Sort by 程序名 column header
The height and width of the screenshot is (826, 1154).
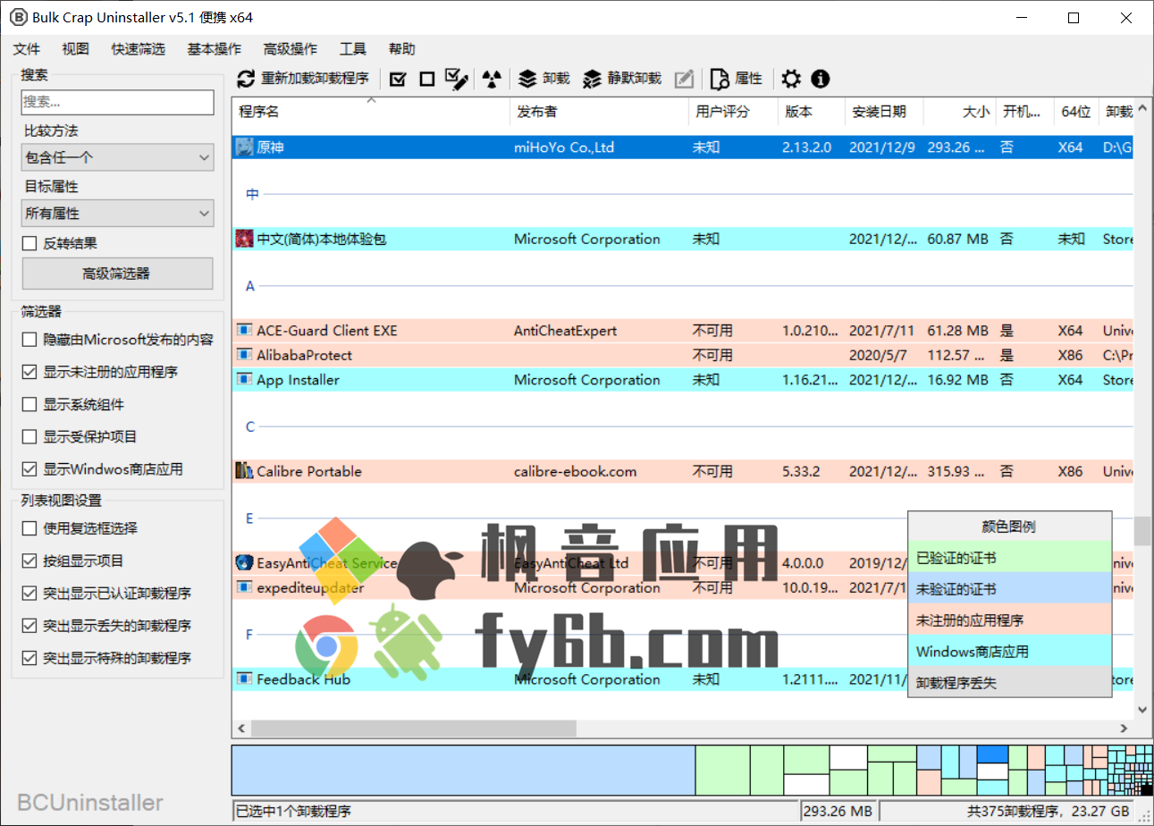371,112
